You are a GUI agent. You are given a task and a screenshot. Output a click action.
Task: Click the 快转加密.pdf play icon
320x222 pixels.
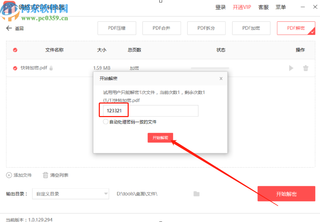pyautogui.click(x=291, y=68)
